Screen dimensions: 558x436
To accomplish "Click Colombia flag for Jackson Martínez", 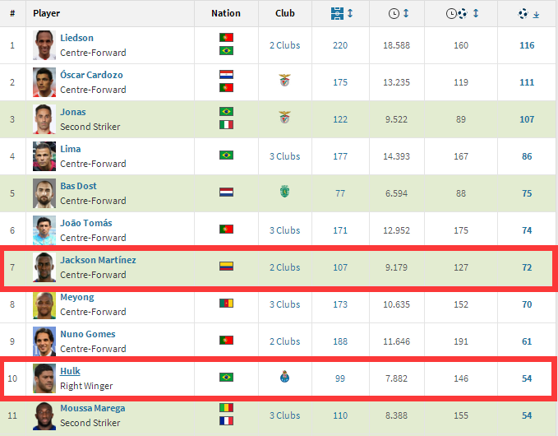I will point(226,267).
